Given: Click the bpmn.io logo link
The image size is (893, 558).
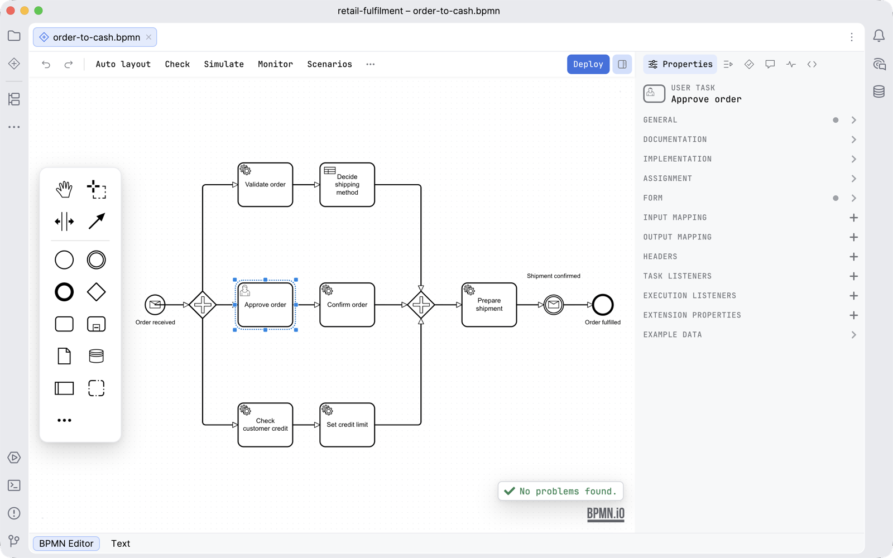Looking at the screenshot, I should pos(606,514).
